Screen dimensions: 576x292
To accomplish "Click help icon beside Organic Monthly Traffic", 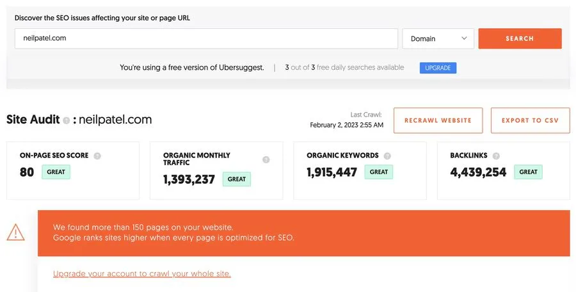I will coord(266,159).
